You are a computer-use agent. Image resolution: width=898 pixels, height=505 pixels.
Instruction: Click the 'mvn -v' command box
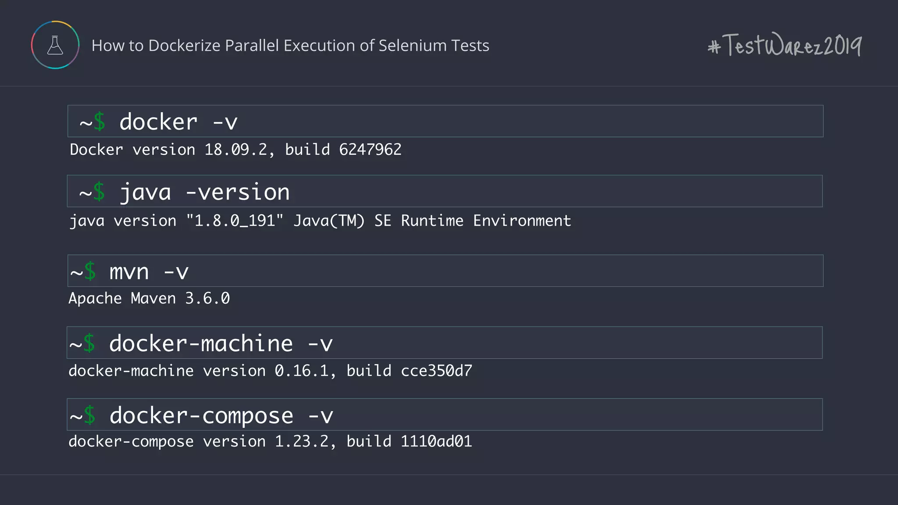(x=445, y=271)
